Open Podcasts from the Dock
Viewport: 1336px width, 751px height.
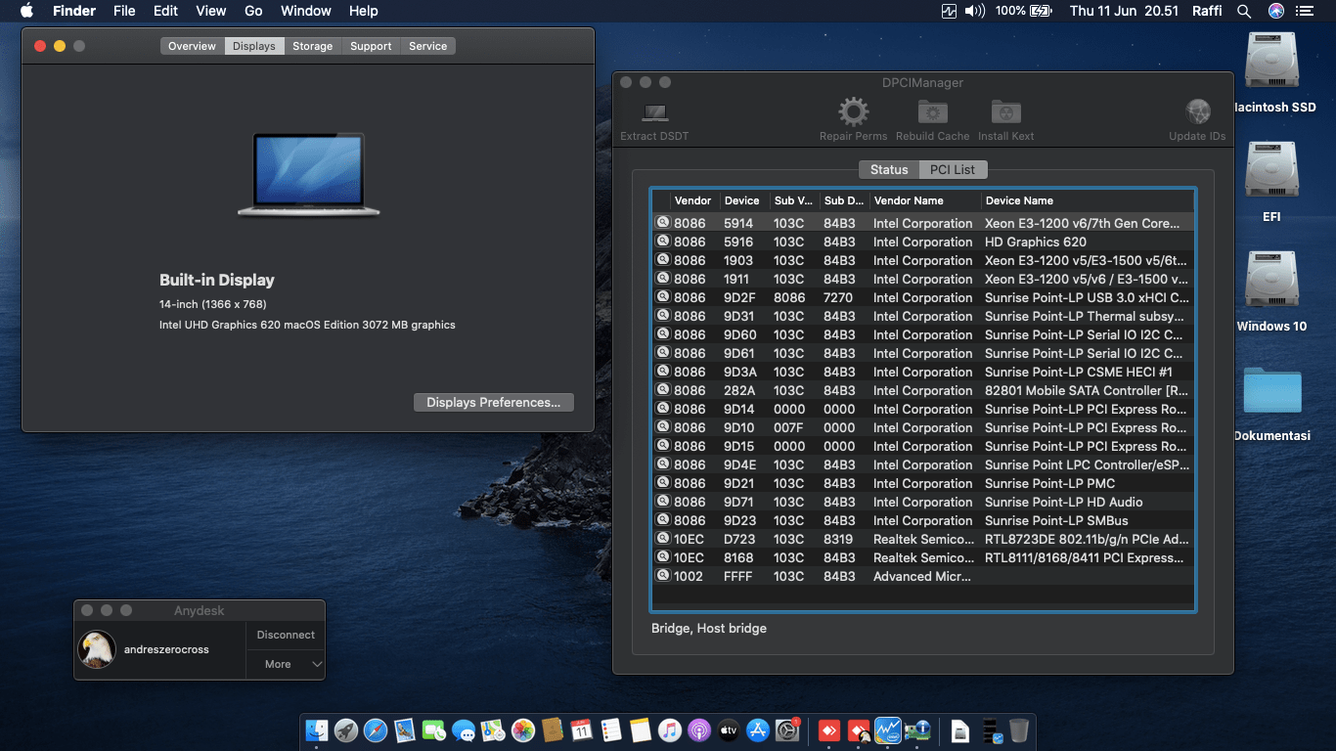699,730
